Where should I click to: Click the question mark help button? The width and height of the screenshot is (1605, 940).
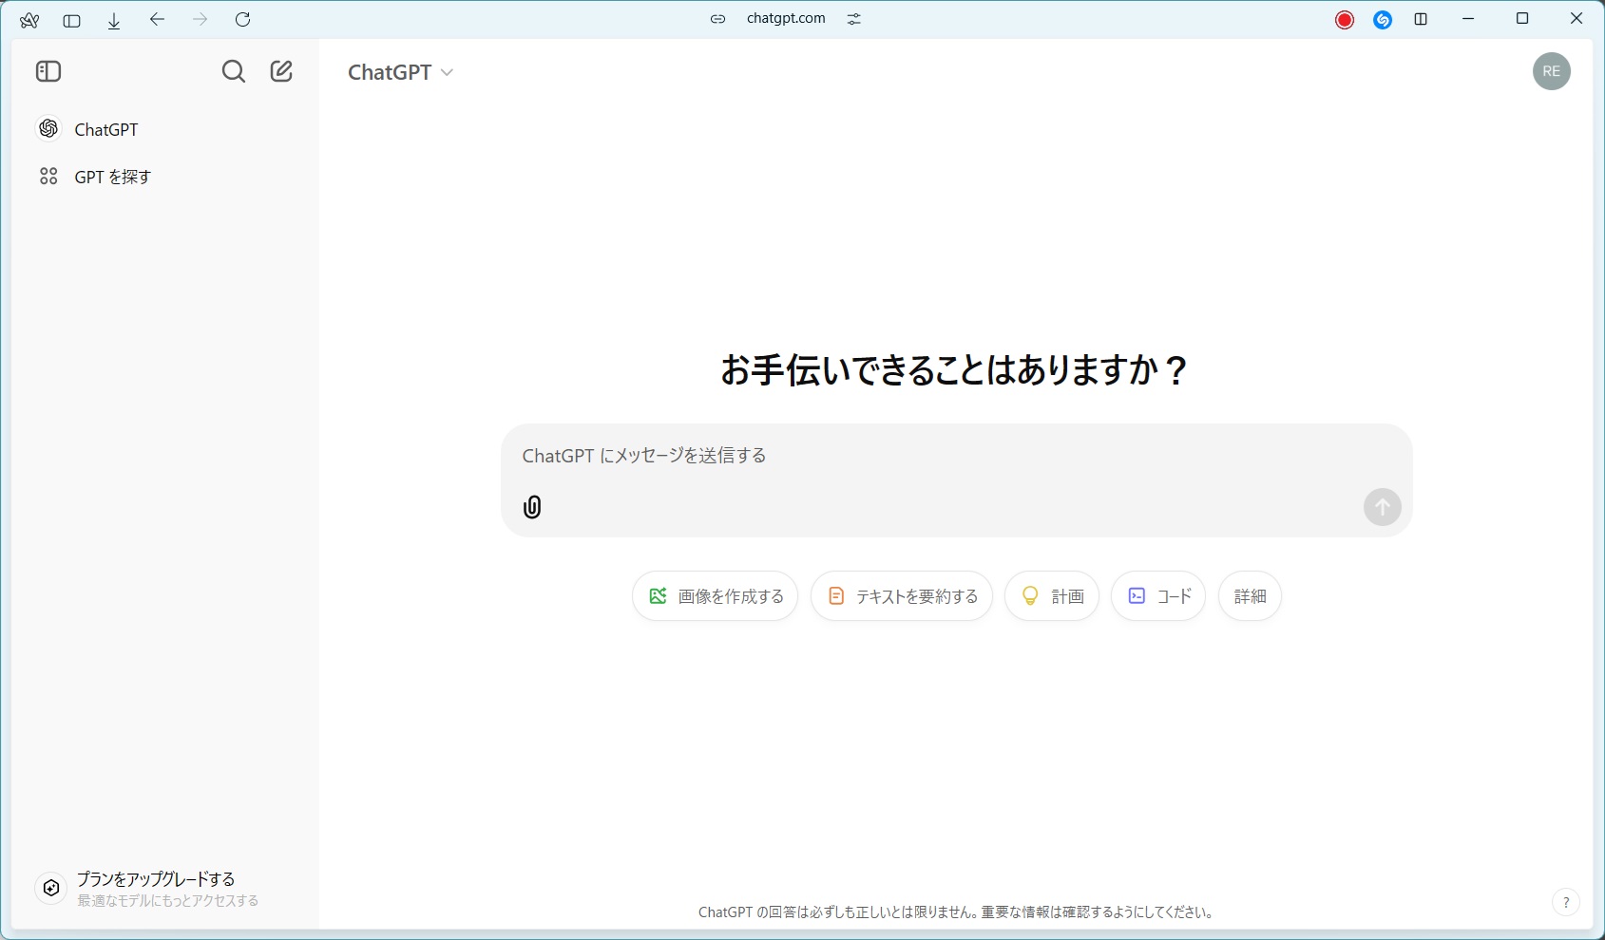pos(1565,902)
